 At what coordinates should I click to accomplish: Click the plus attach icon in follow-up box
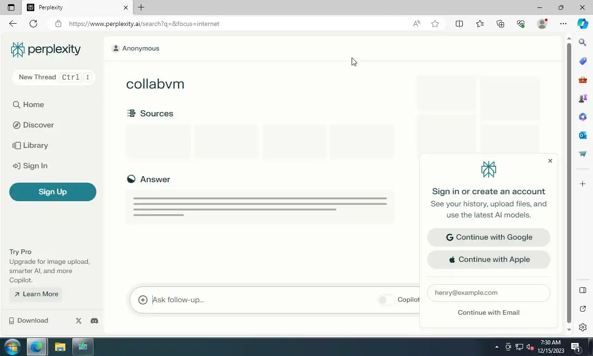point(143,300)
